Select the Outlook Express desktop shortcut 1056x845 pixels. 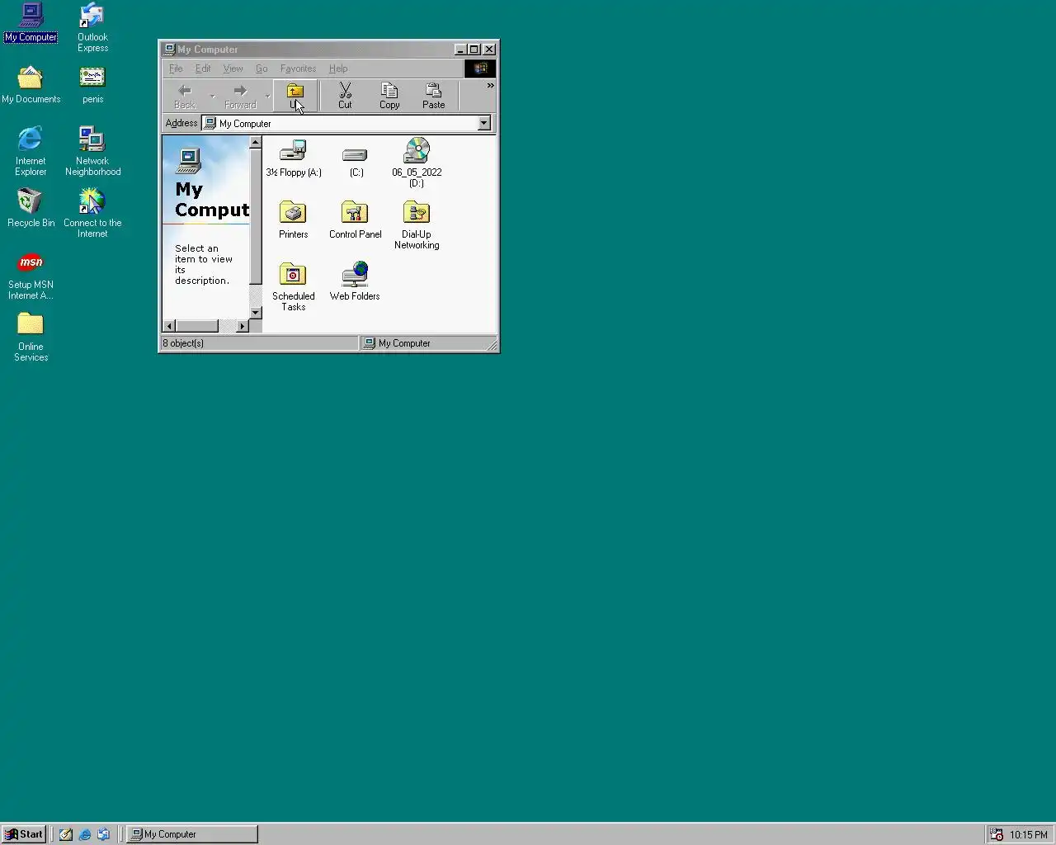[x=92, y=28]
